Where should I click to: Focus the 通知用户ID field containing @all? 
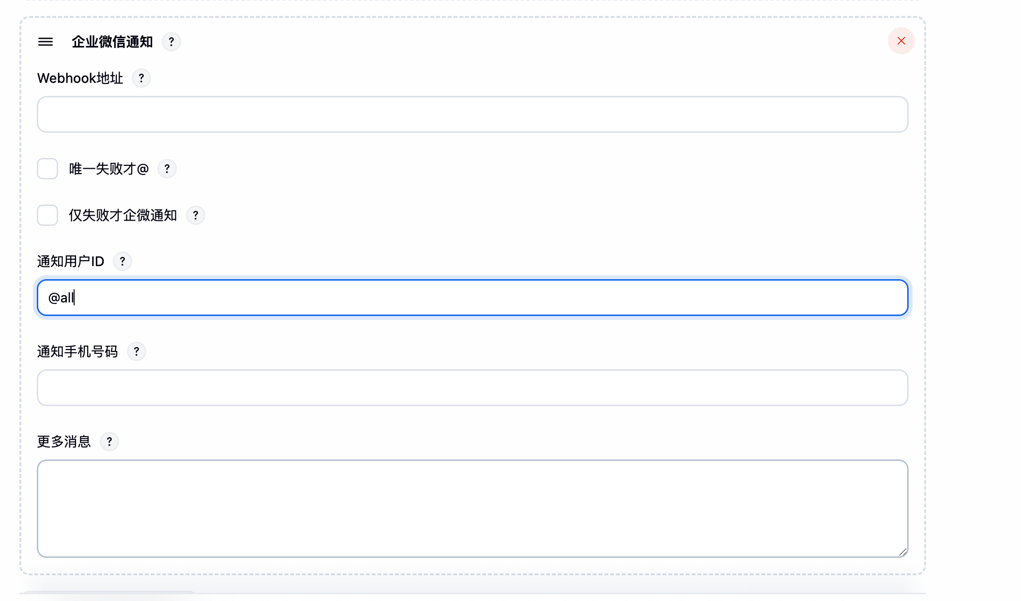click(472, 298)
